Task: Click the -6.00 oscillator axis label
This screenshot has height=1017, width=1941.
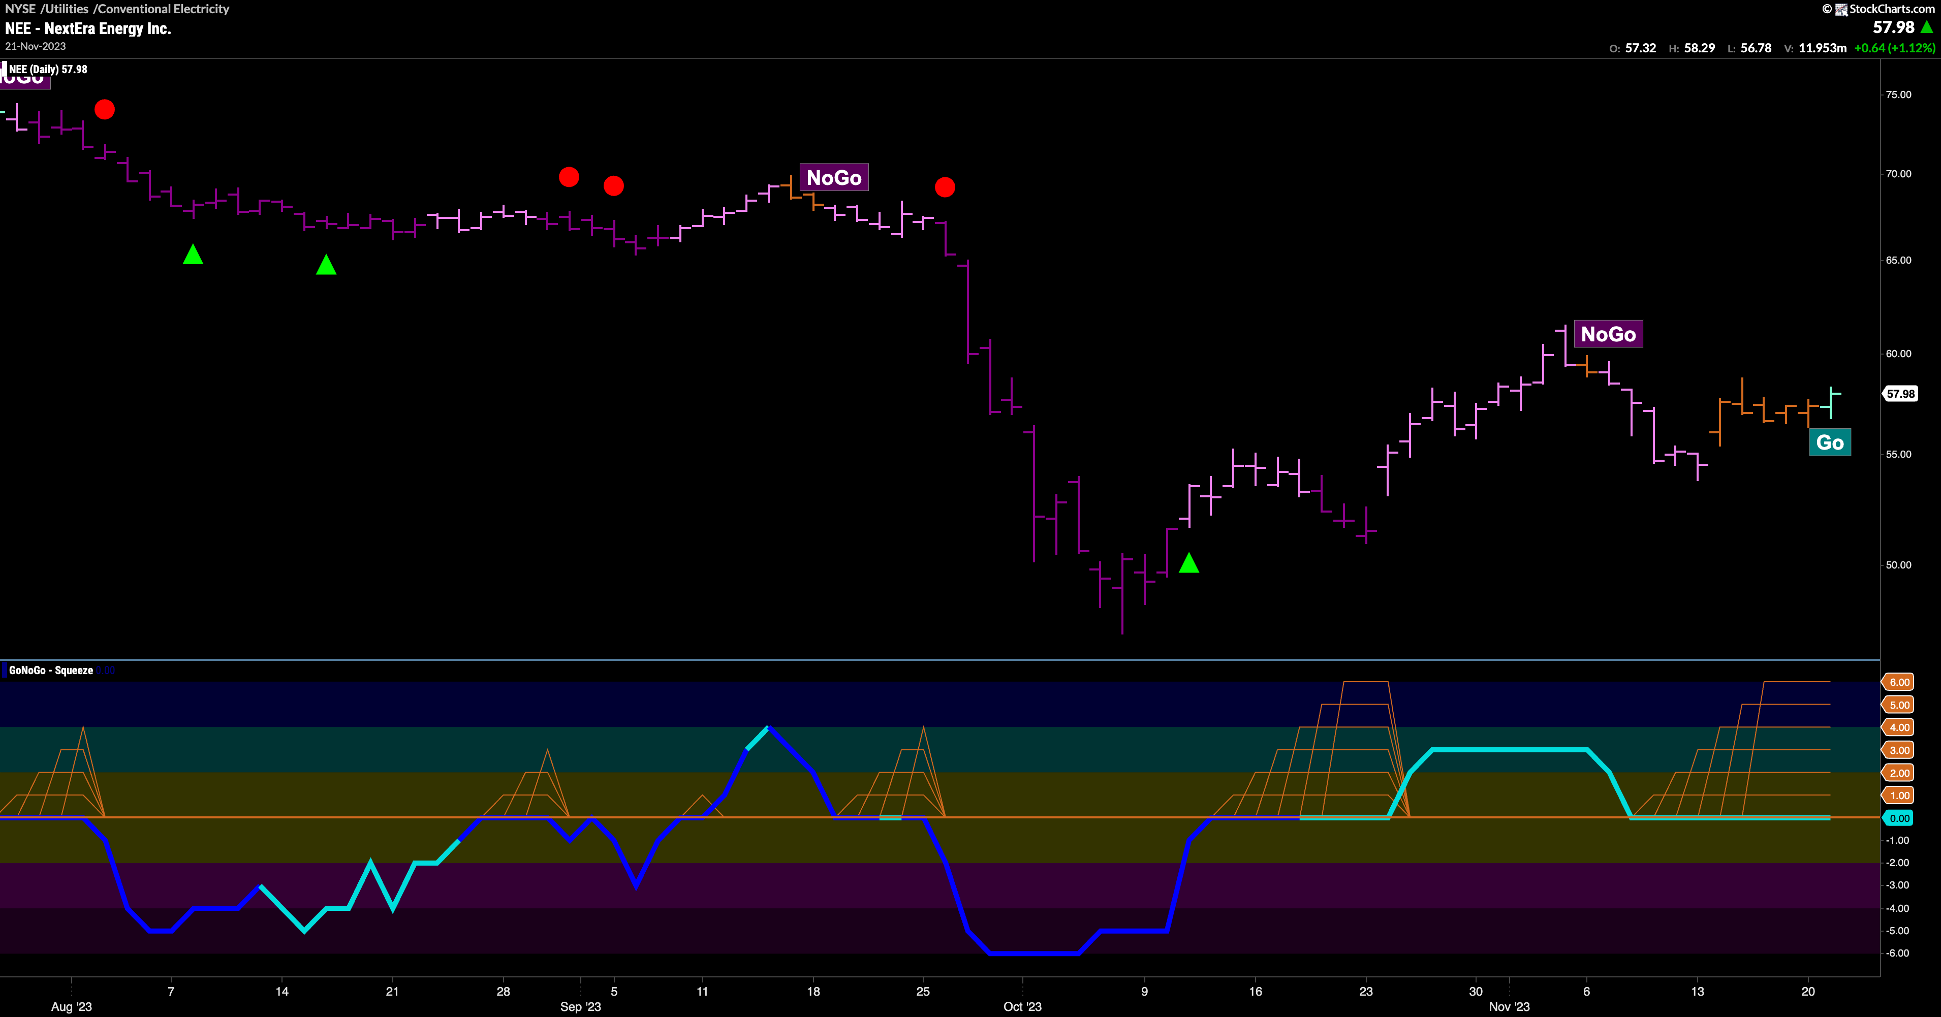Action: tap(1897, 954)
